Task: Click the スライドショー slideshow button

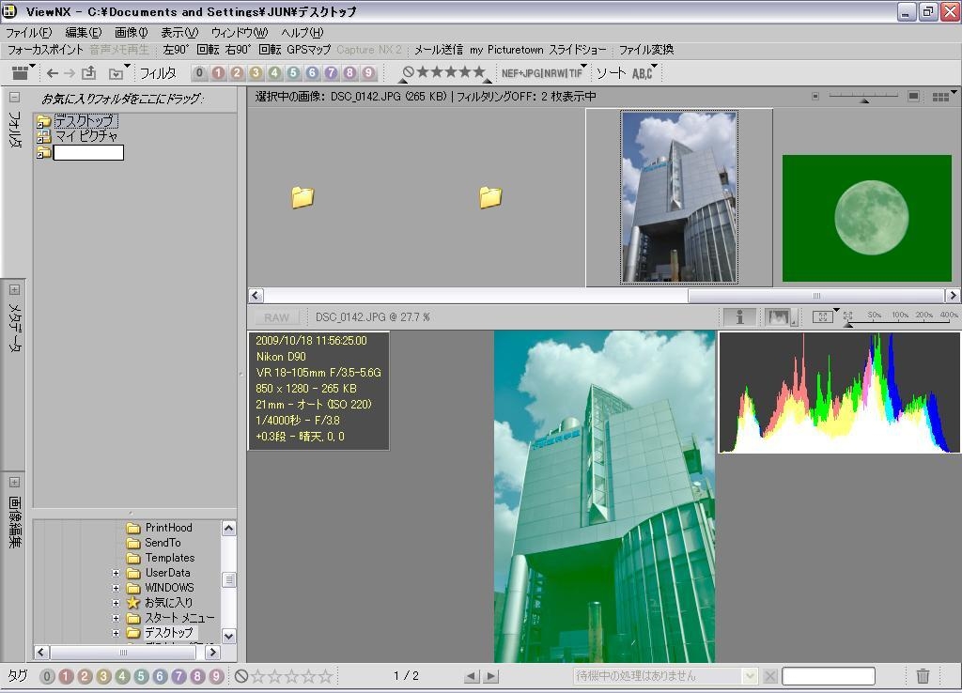Action: coord(578,50)
